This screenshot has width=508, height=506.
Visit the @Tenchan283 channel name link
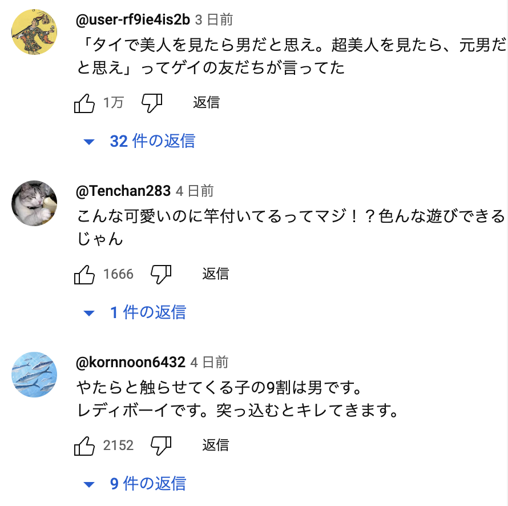[x=123, y=191]
